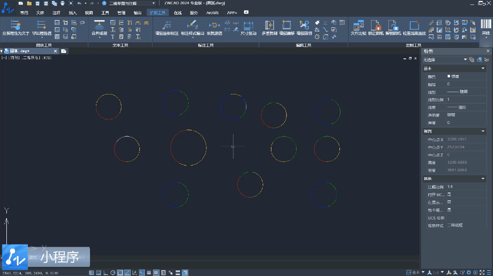Click the 锁定图纸 lock drawing icon
Image resolution: width=493 pixels, height=276 pixels.
coord(375,27)
